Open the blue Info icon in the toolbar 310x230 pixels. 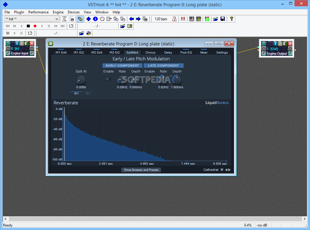coord(95,19)
